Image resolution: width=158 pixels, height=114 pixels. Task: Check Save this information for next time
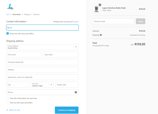(x=8, y=98)
